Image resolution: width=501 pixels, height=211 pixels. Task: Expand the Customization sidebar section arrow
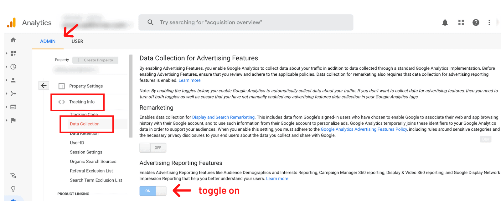tap(7, 53)
